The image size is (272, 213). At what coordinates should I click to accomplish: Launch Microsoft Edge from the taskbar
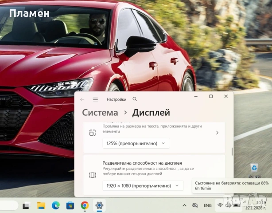point(56,205)
